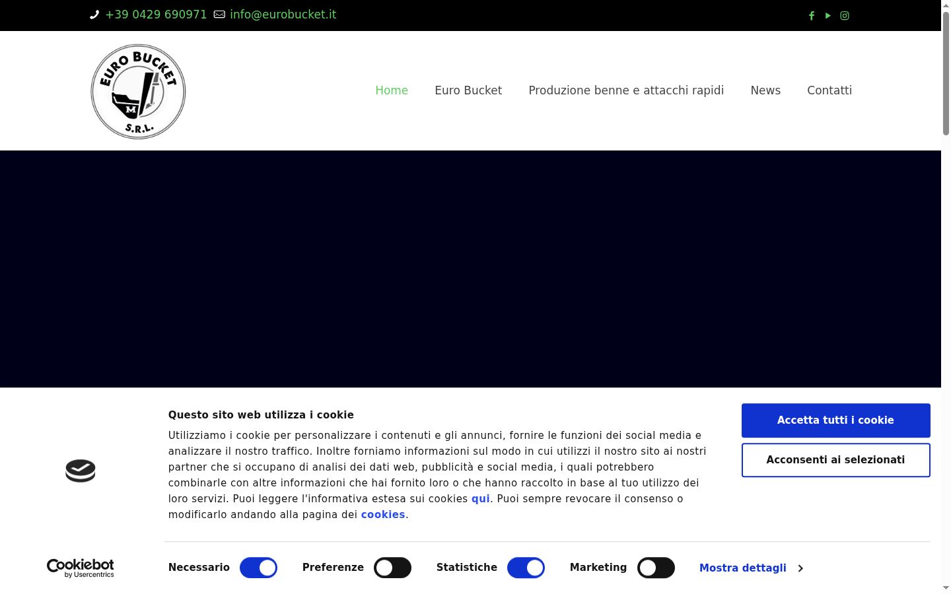Click the page vertical scrollbar thumb

coord(946,73)
